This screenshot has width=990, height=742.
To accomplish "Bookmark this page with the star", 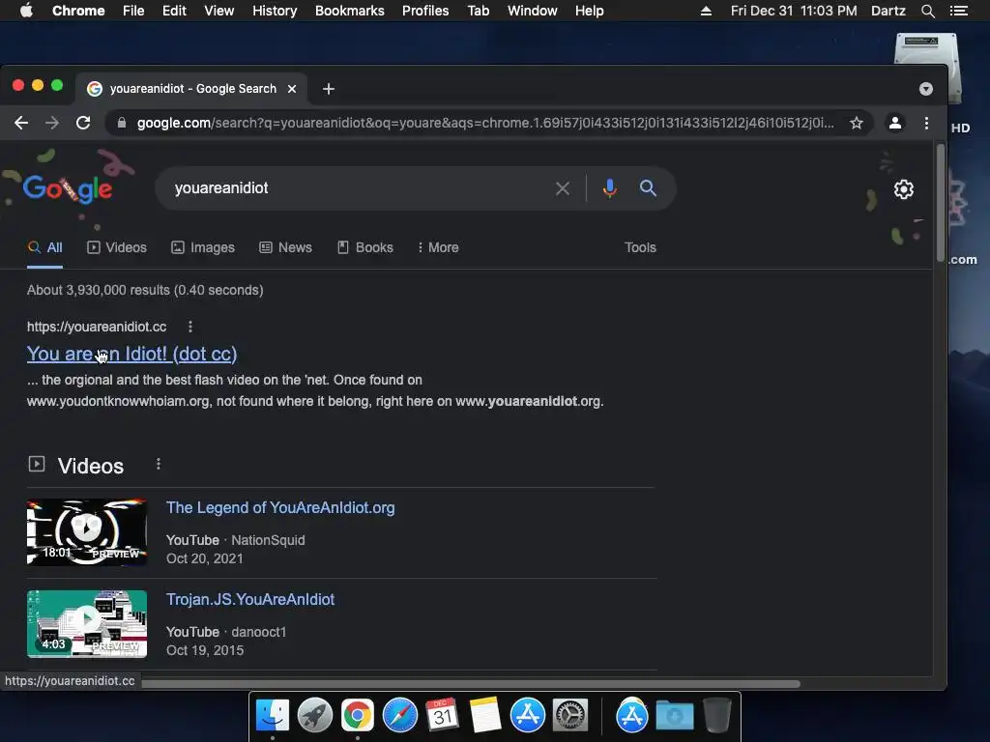I will 857,123.
